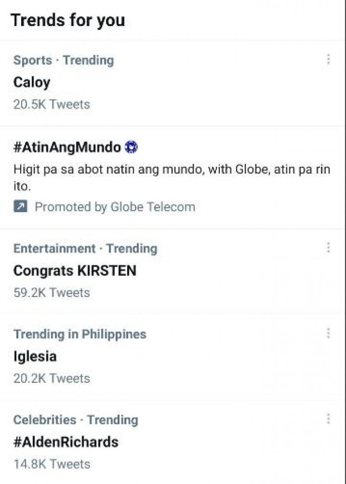Open more options for #AldenRichards trend

tap(328, 419)
